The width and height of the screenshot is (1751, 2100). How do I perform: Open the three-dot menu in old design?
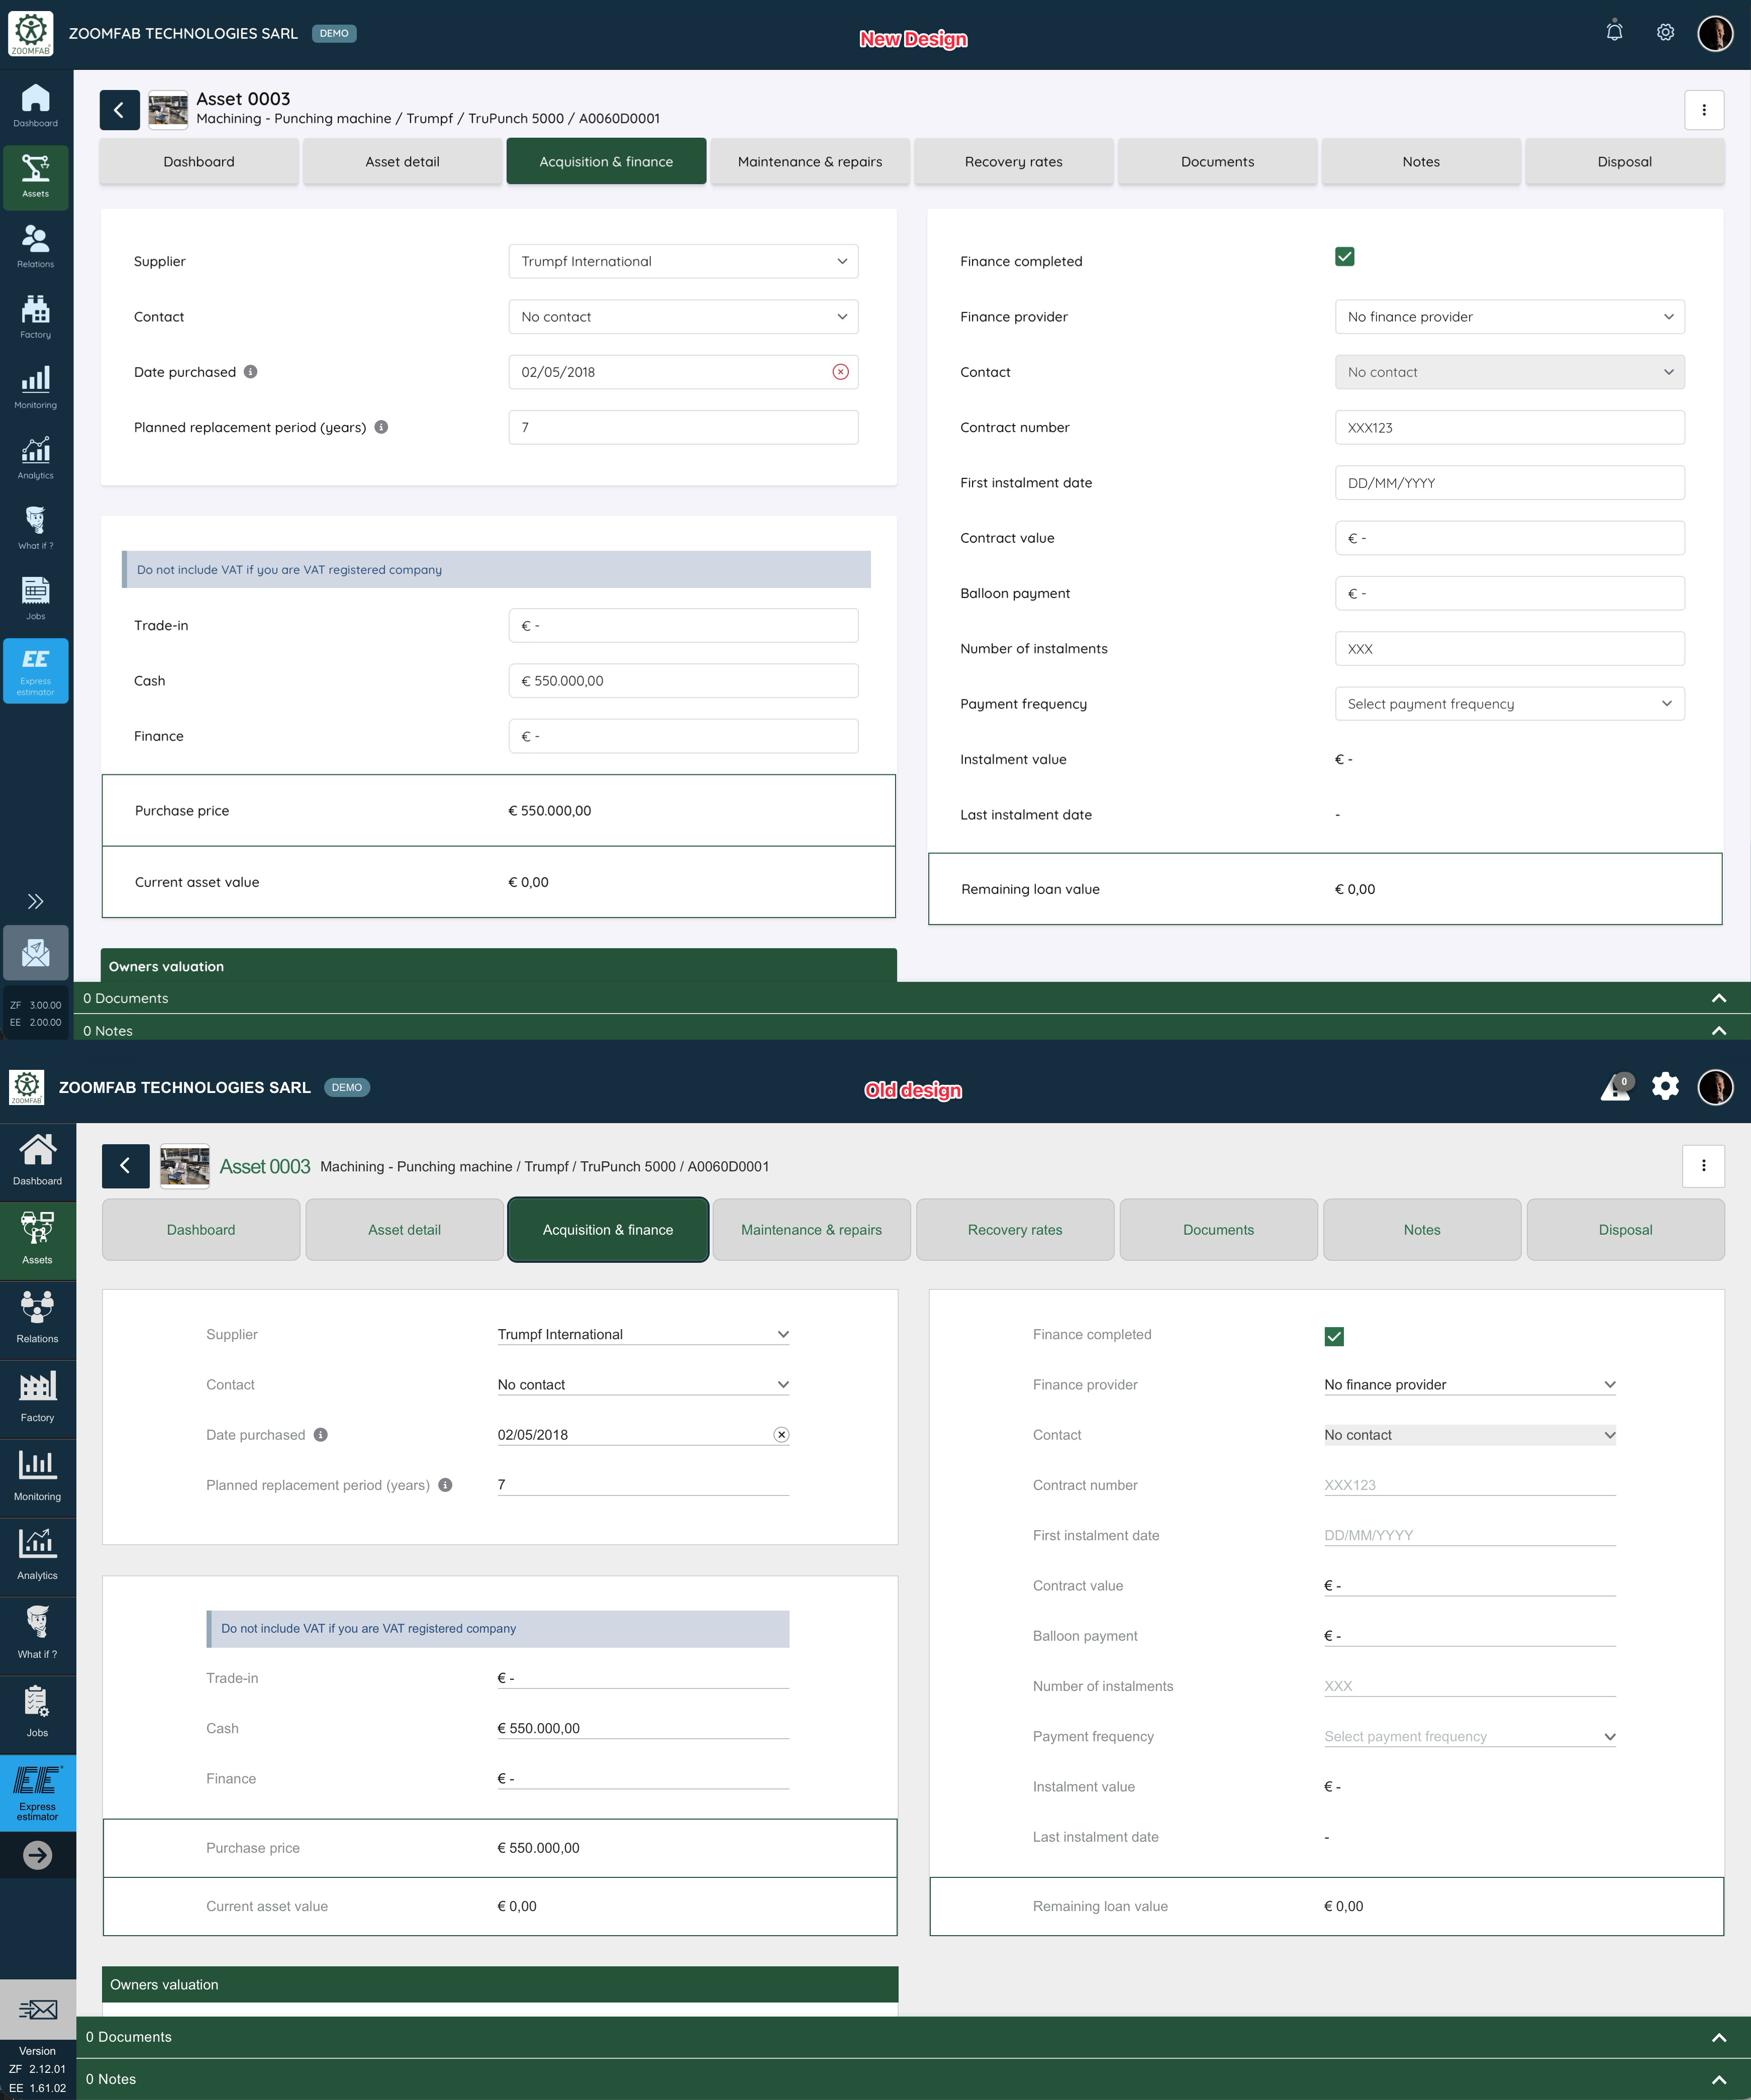[1703, 1165]
